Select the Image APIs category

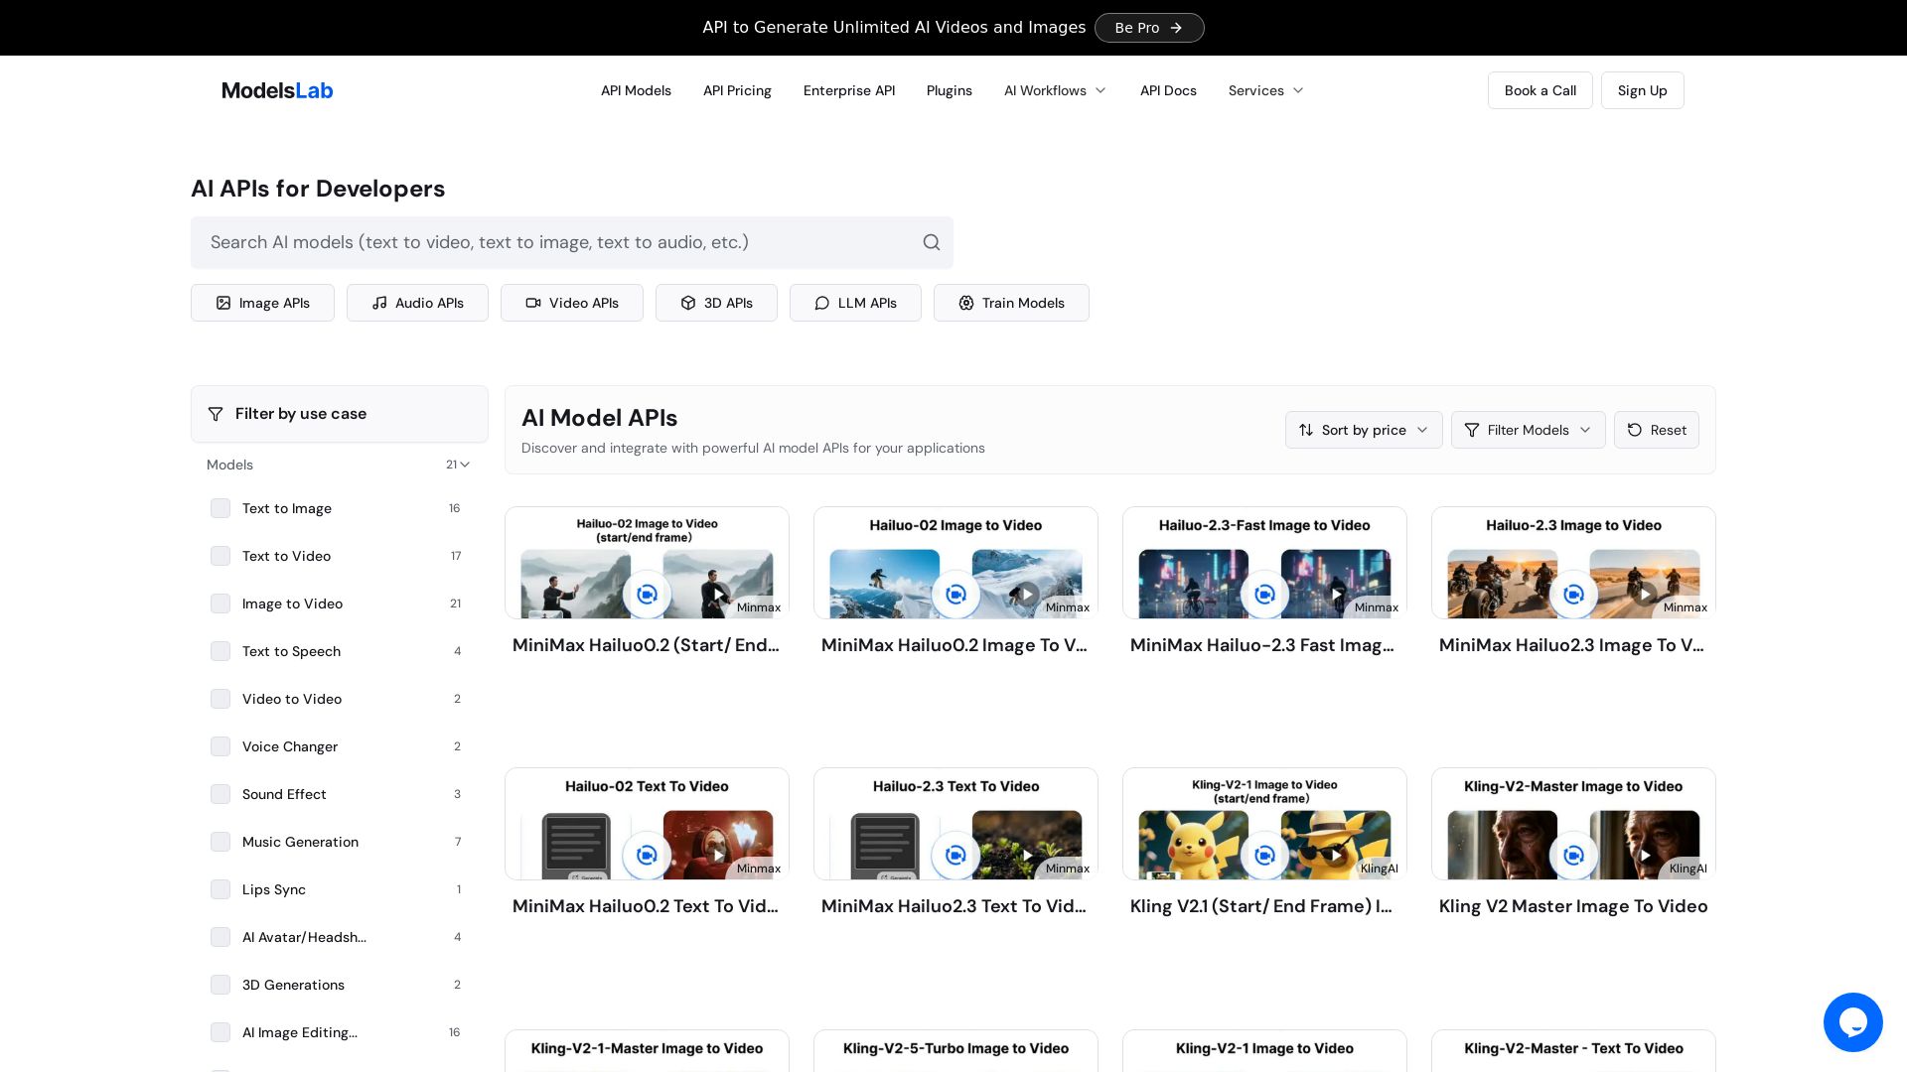click(262, 303)
